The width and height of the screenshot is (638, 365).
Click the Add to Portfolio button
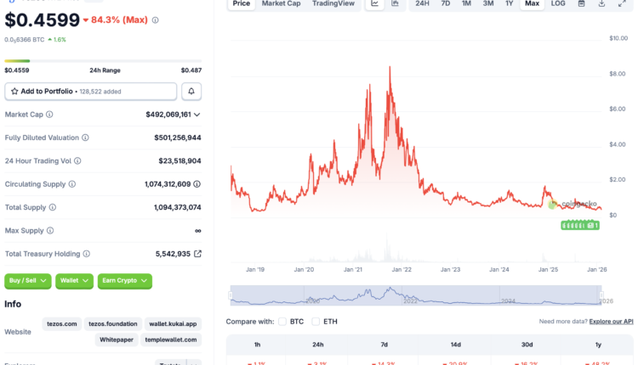coord(91,91)
